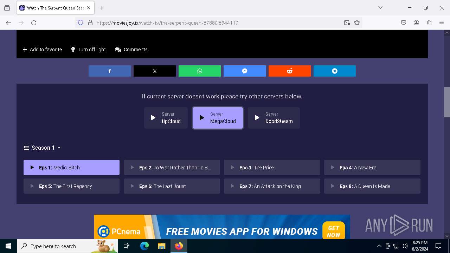Screen dimensions: 450x253
Task: Open Firefox account menu
Action: [416, 22]
